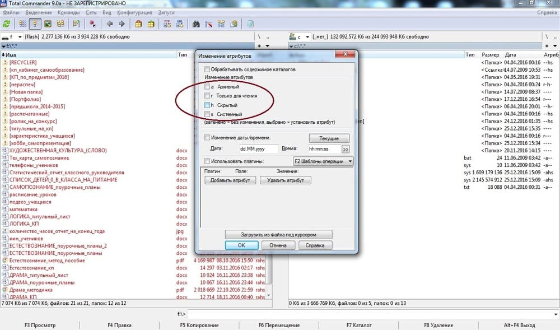Click the green Reread source toolbar icon

(x=6, y=24)
